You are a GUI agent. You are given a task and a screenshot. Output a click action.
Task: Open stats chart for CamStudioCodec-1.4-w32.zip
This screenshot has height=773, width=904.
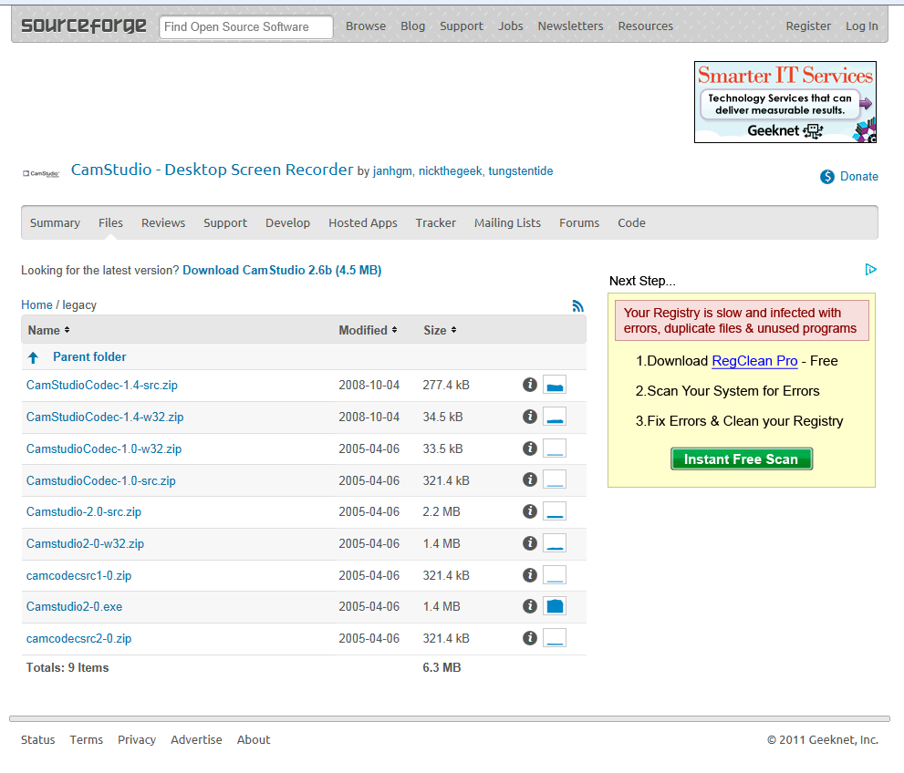point(555,417)
